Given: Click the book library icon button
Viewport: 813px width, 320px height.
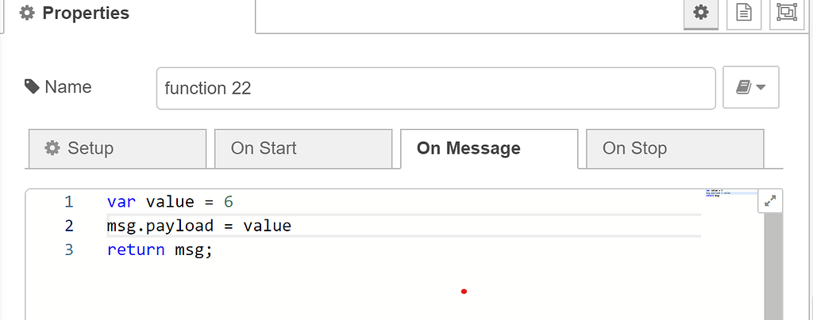Looking at the screenshot, I should tap(750, 87).
